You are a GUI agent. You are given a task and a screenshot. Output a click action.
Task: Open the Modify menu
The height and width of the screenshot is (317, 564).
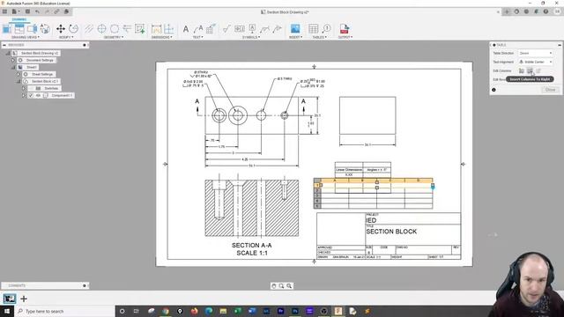tap(66, 37)
